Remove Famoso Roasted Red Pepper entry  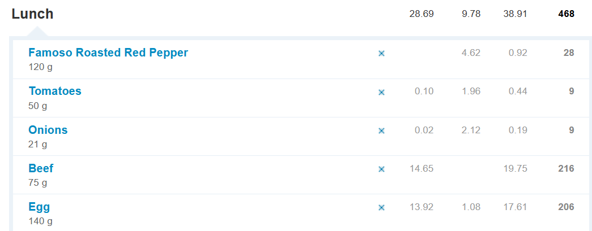(x=381, y=53)
